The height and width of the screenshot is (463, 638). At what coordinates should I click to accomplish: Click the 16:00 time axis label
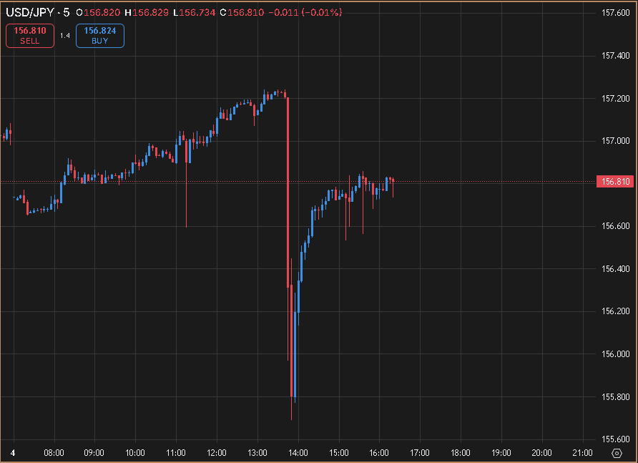tap(379, 453)
